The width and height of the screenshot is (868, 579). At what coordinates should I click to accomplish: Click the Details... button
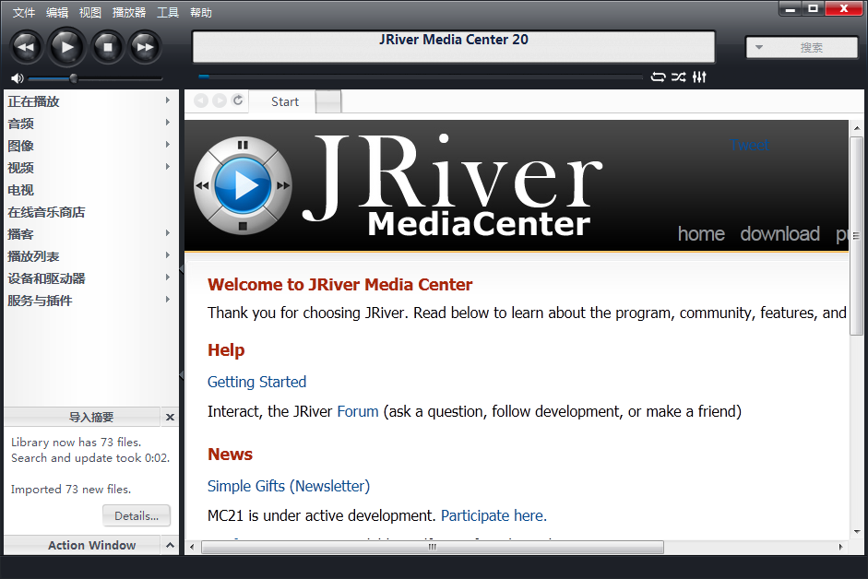coord(137,516)
